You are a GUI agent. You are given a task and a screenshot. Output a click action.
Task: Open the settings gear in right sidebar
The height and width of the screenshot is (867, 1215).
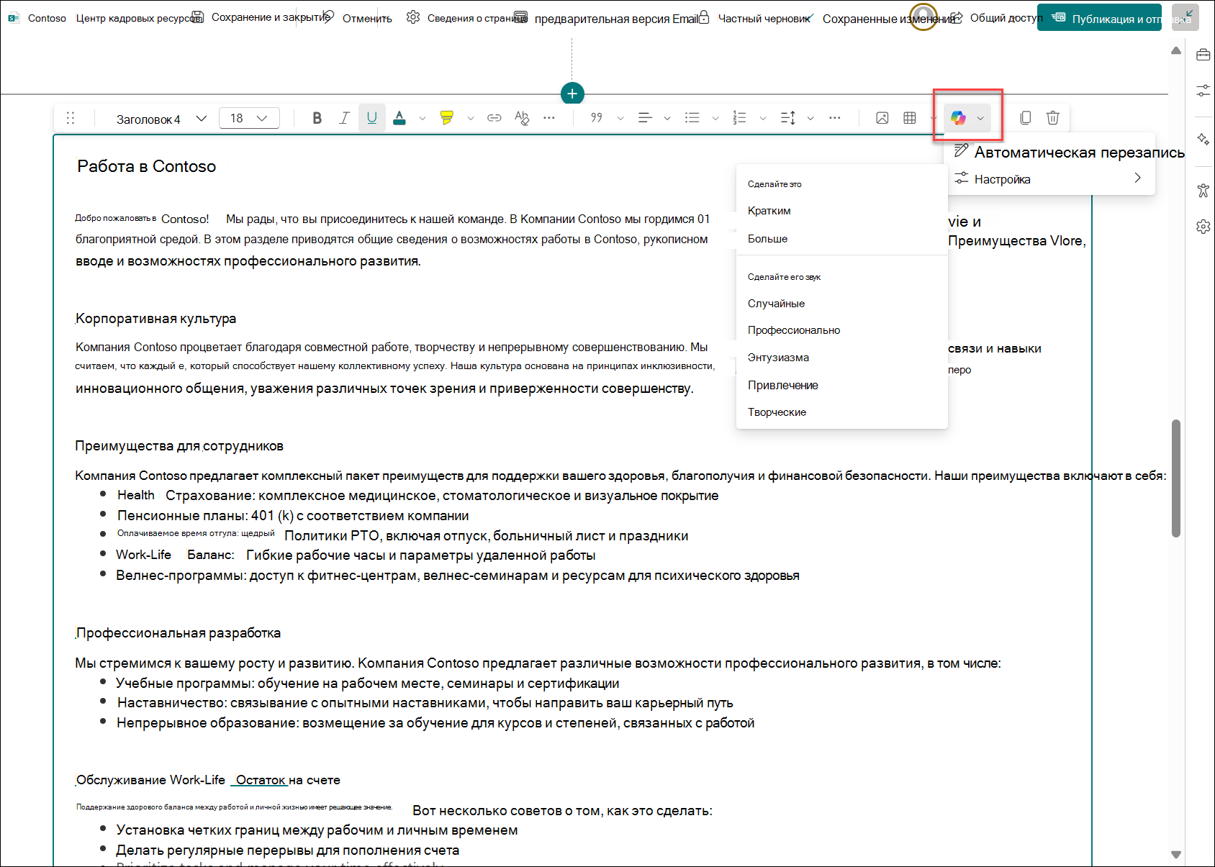pos(1203,227)
